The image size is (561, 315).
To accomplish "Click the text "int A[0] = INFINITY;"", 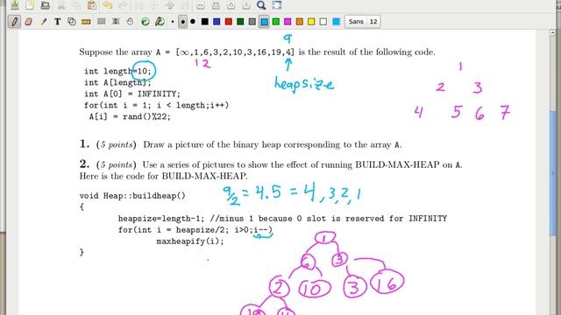I will 132,94.
